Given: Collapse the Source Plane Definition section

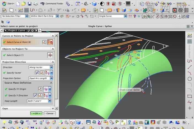Looking at the screenshot, I should pyautogui.click(x=51, y=83).
